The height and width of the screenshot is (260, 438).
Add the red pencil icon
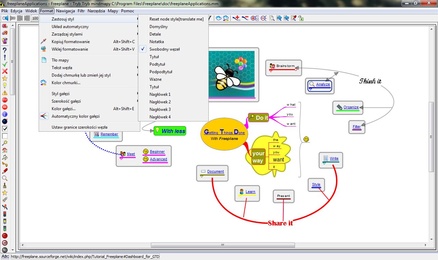point(5,171)
